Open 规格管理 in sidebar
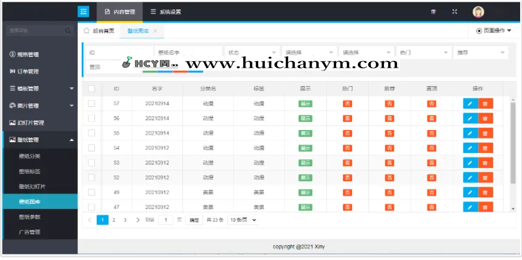522x260 pixels. click(x=40, y=55)
